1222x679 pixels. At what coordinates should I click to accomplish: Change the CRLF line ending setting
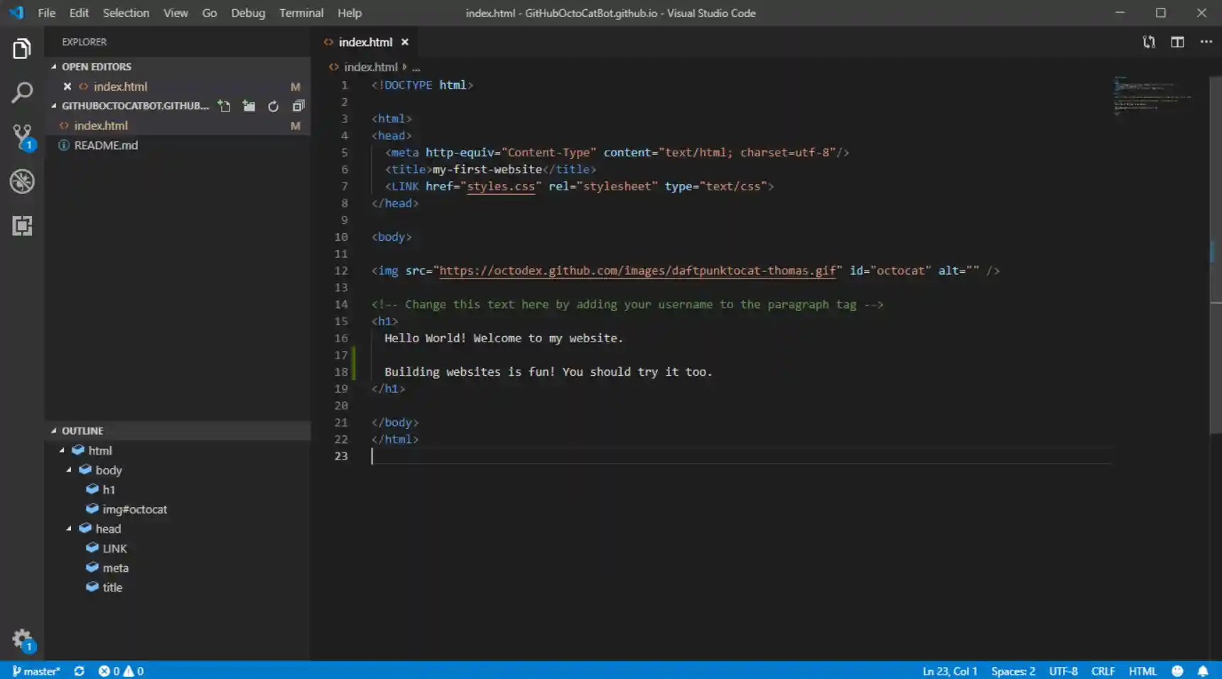[1103, 671]
